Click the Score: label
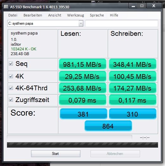165x166 pixels. tap(23, 113)
